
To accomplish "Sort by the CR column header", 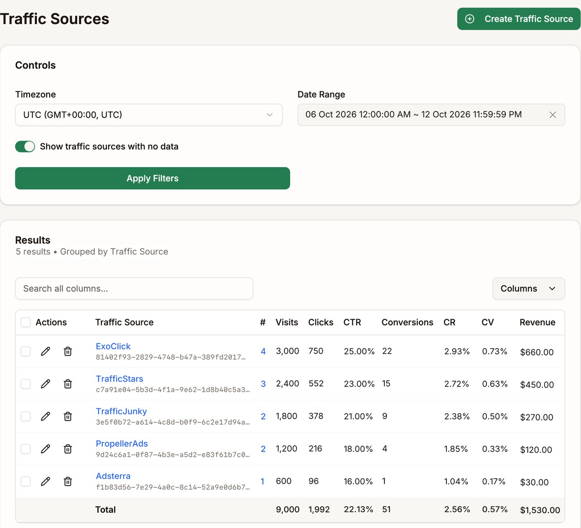I will (449, 322).
